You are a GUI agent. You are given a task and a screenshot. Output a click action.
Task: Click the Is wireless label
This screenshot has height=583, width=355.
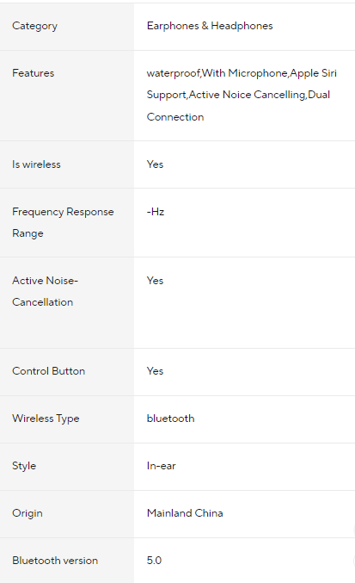click(x=36, y=164)
